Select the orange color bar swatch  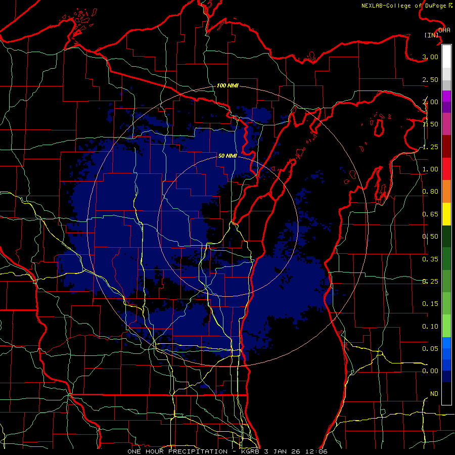tap(446, 192)
